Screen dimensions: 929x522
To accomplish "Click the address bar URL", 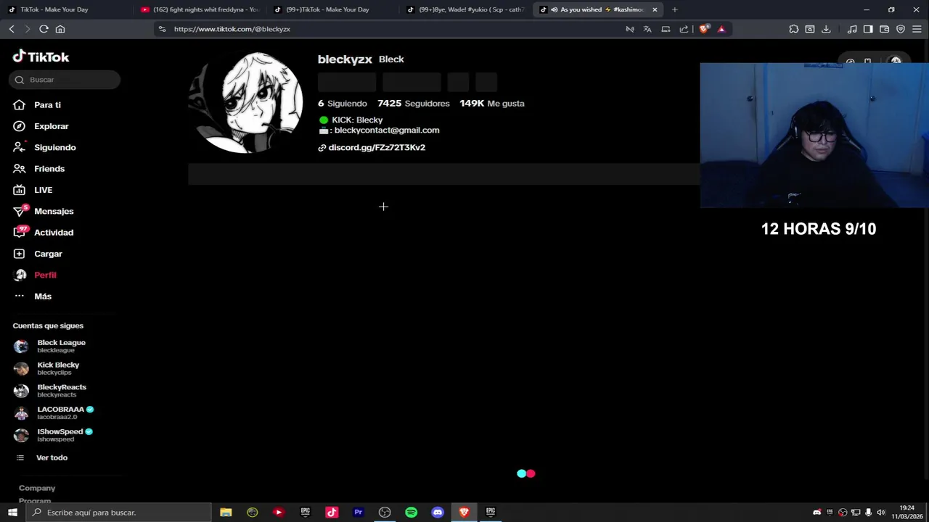I will 232,29.
